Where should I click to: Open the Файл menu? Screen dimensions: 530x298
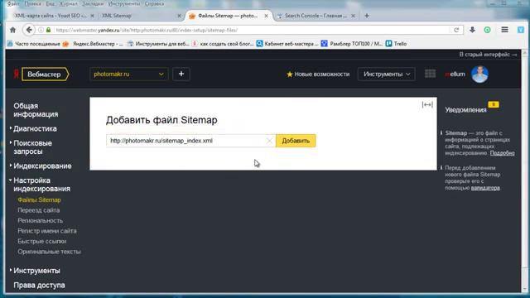(x=13, y=3)
